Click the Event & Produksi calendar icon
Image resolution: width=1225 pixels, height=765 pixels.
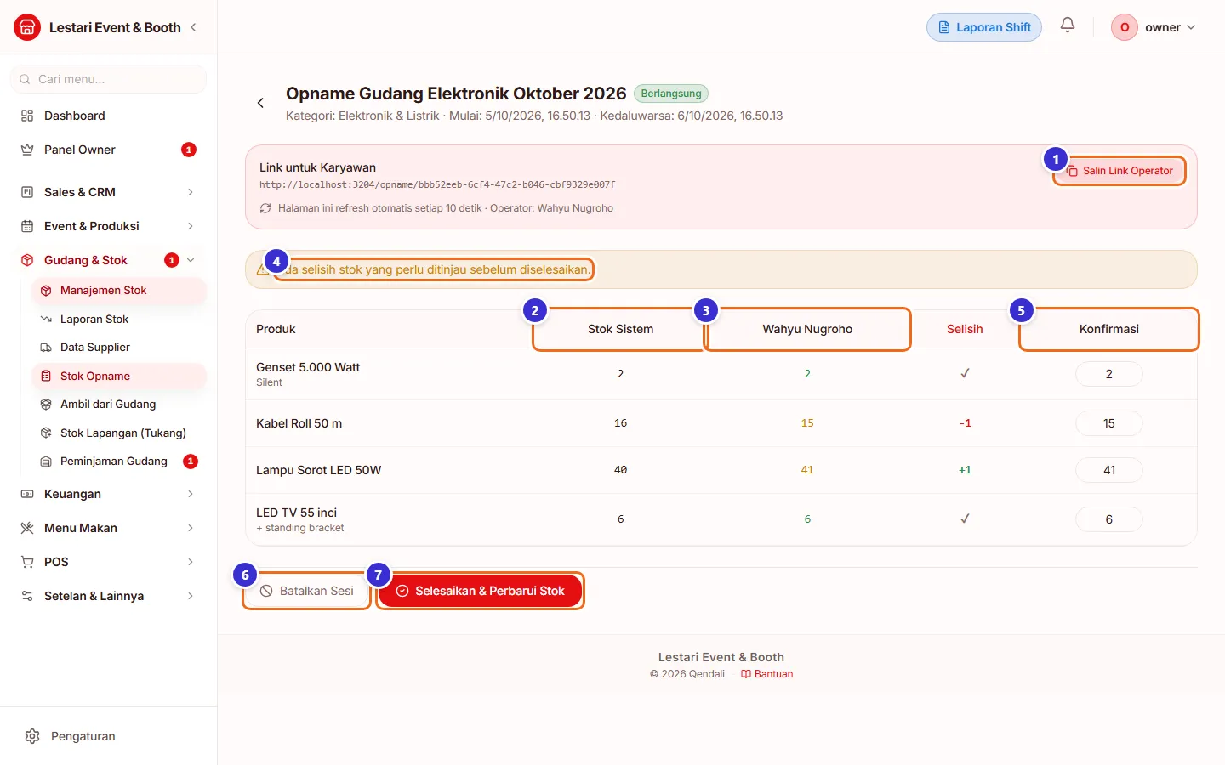pyautogui.click(x=27, y=226)
